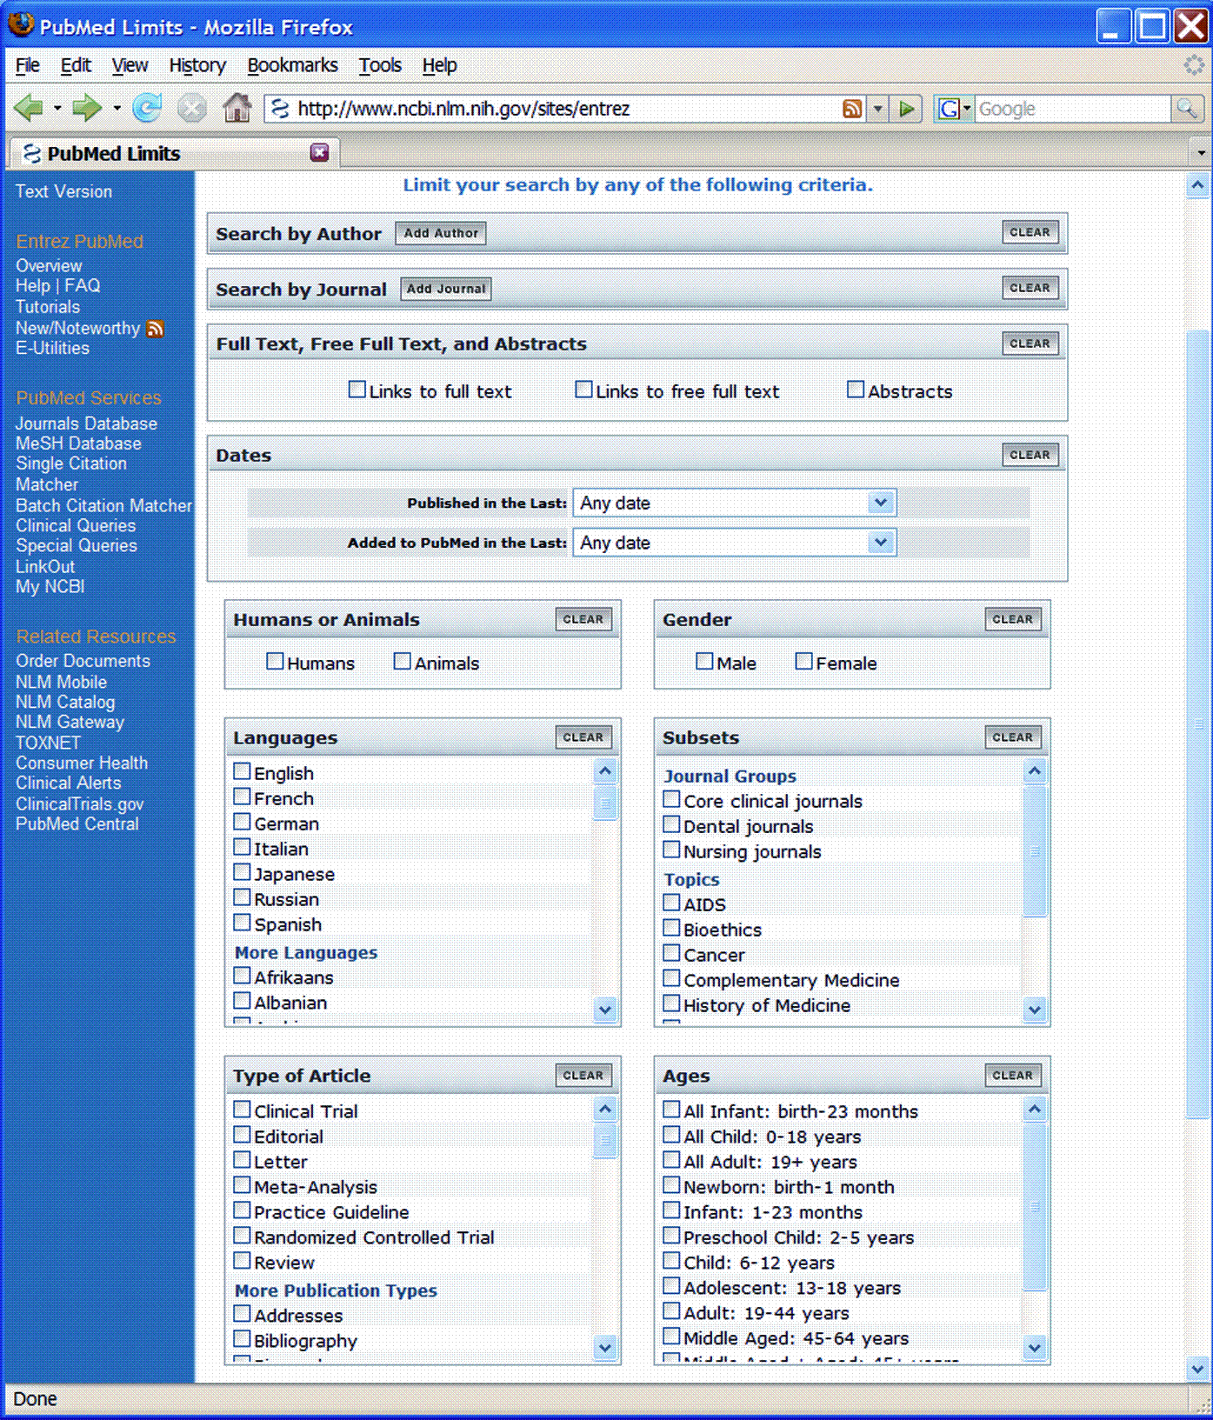The image size is (1213, 1420).
Task: Open the address bar history dropdown
Action: (x=877, y=109)
